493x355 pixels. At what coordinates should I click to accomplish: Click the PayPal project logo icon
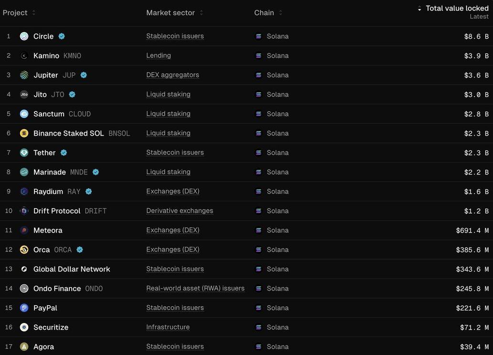click(24, 308)
